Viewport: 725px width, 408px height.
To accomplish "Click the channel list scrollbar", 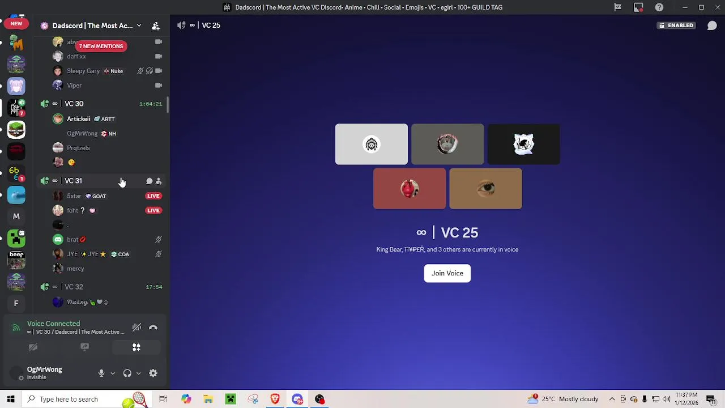I will 167,105.
